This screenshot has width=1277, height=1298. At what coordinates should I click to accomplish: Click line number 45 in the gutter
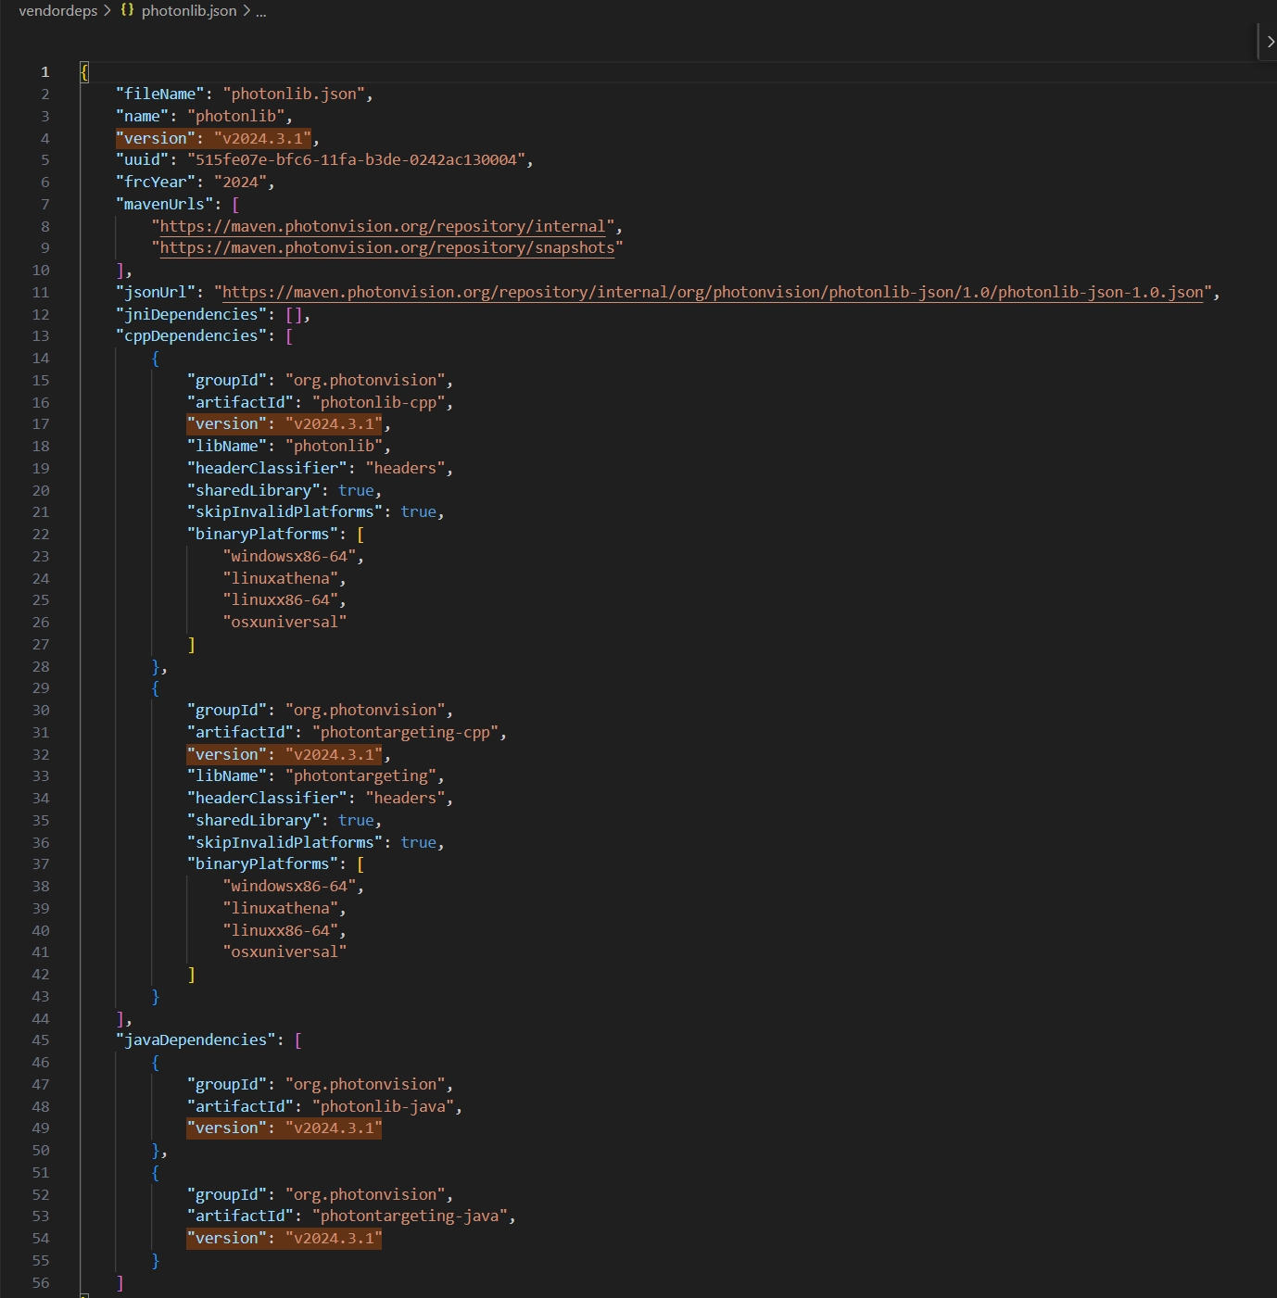coord(41,1040)
